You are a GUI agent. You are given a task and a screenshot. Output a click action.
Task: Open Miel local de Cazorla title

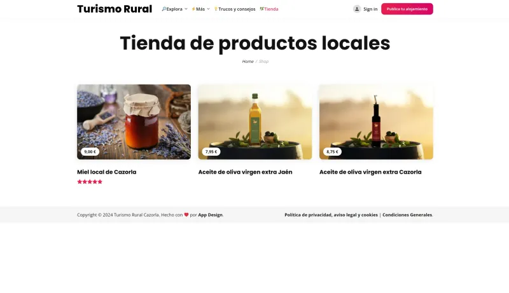tap(106, 172)
